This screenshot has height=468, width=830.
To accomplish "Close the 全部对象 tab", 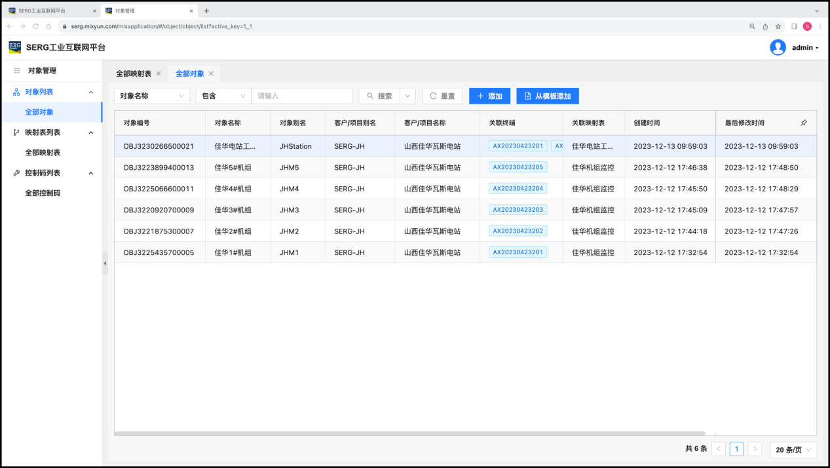I will [211, 73].
